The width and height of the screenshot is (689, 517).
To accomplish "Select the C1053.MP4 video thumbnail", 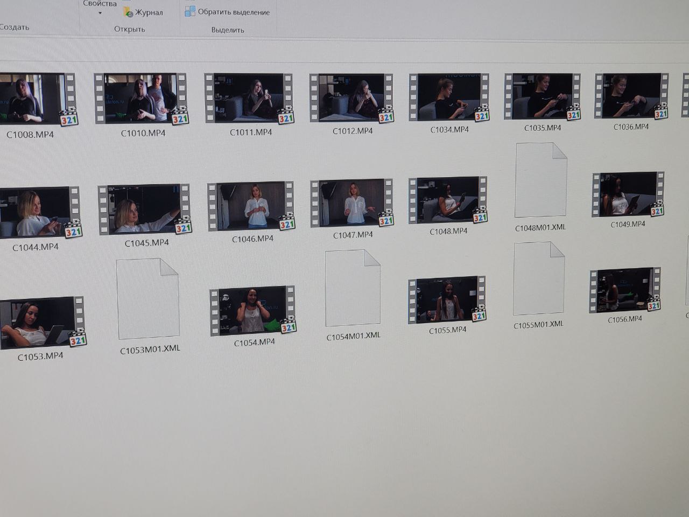I will pos(42,322).
